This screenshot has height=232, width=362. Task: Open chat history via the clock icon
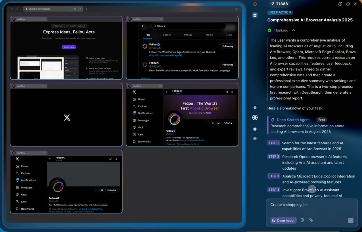[347, 4]
